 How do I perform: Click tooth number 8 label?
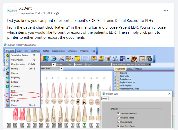[x=53, y=78]
